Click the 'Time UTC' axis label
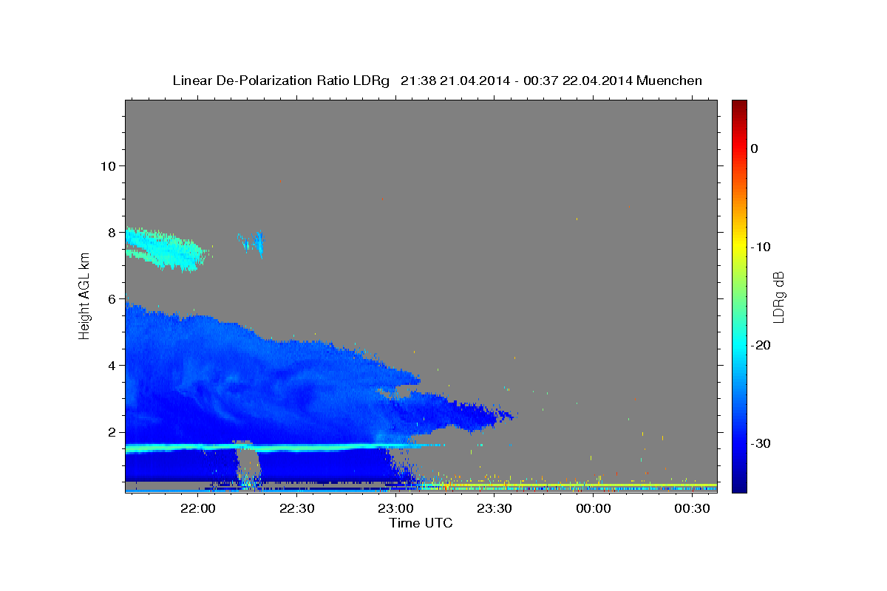The image size is (887, 591). (421, 523)
